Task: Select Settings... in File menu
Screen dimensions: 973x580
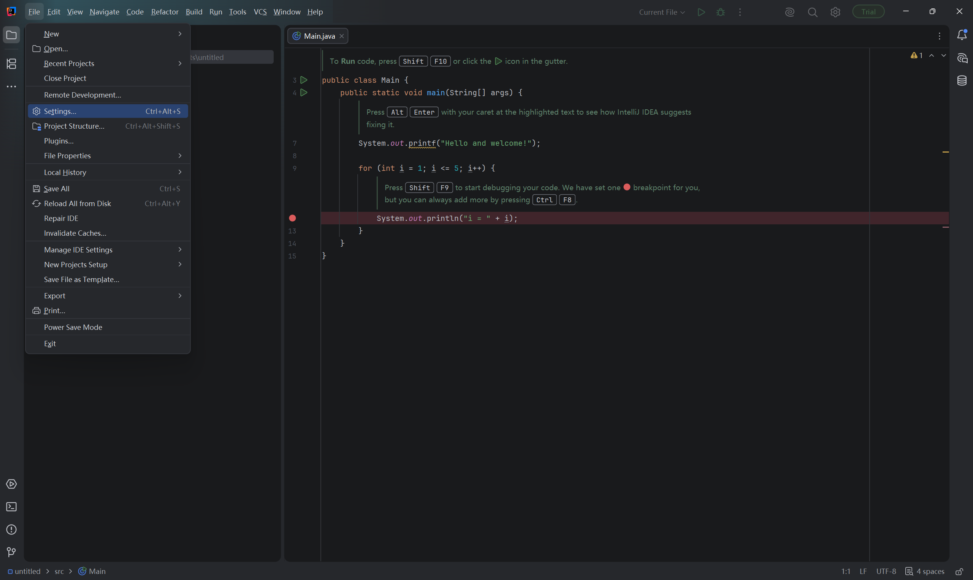Action: [x=108, y=111]
